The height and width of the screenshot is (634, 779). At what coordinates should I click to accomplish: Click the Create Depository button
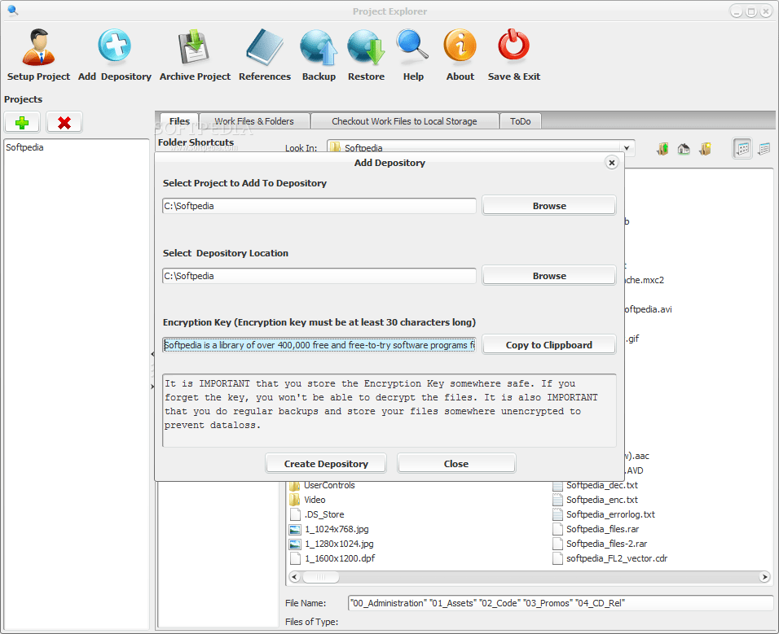tap(326, 463)
